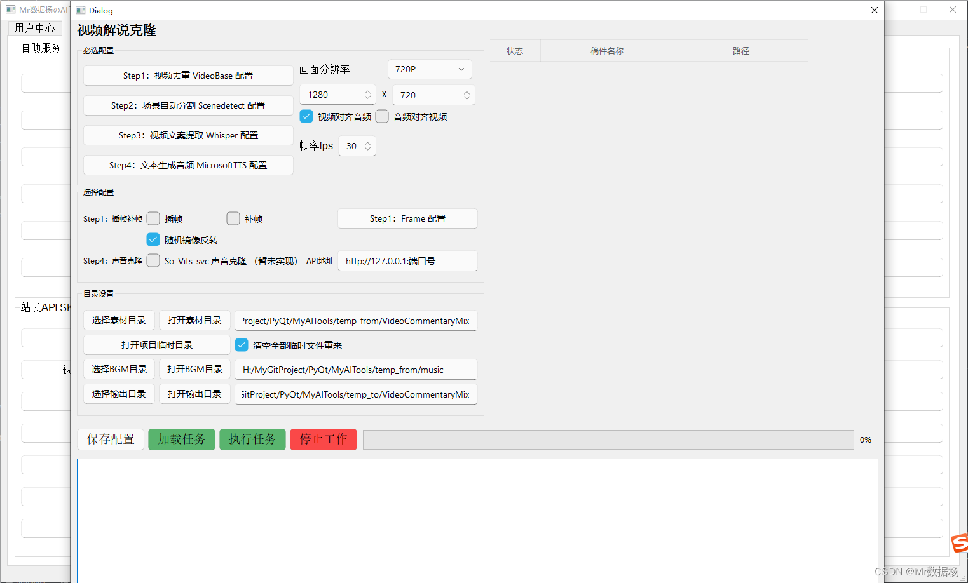Click the 素材目录 path field

point(356,321)
